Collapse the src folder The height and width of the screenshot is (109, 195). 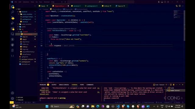tap(23, 29)
